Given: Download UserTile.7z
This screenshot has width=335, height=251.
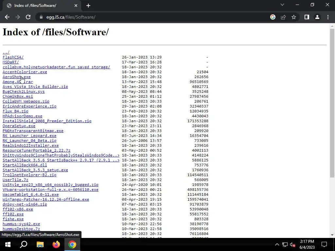Looking at the screenshot, I should coord(15,180).
